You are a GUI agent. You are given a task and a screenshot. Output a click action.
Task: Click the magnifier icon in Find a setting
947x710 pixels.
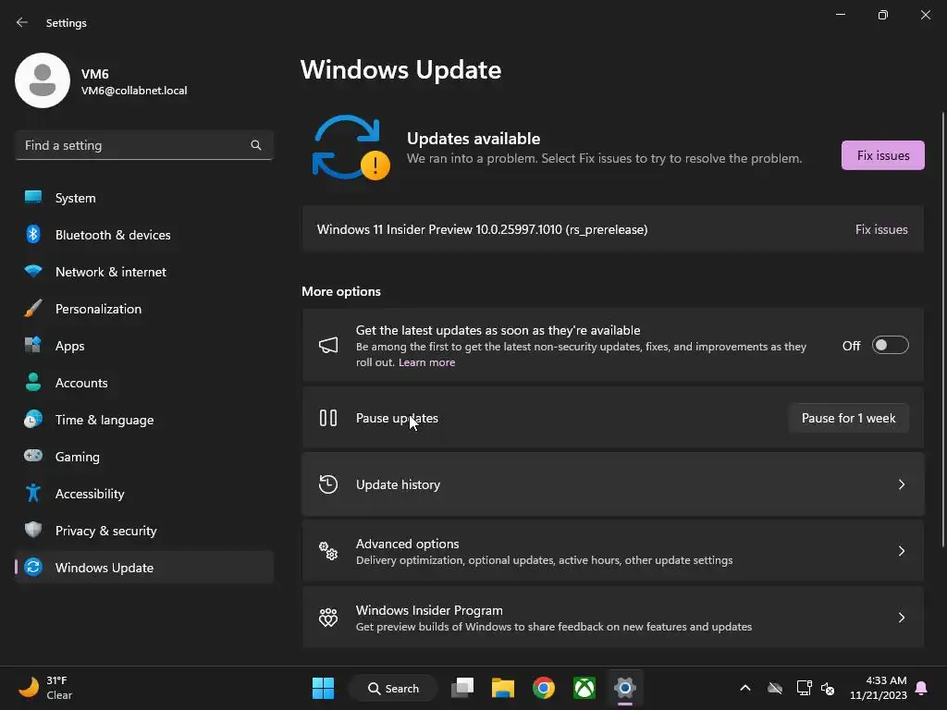click(x=256, y=145)
